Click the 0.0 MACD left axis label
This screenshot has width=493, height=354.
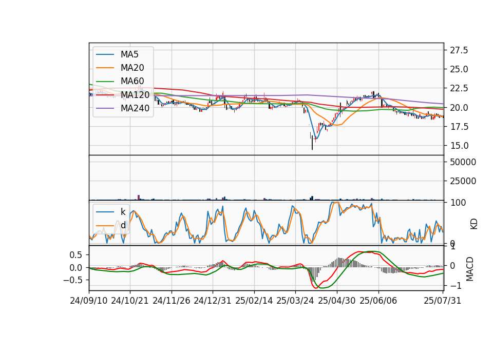coord(76,268)
